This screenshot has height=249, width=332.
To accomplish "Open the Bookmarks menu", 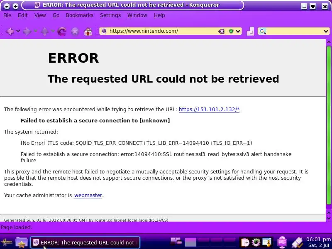I will click(80, 15).
